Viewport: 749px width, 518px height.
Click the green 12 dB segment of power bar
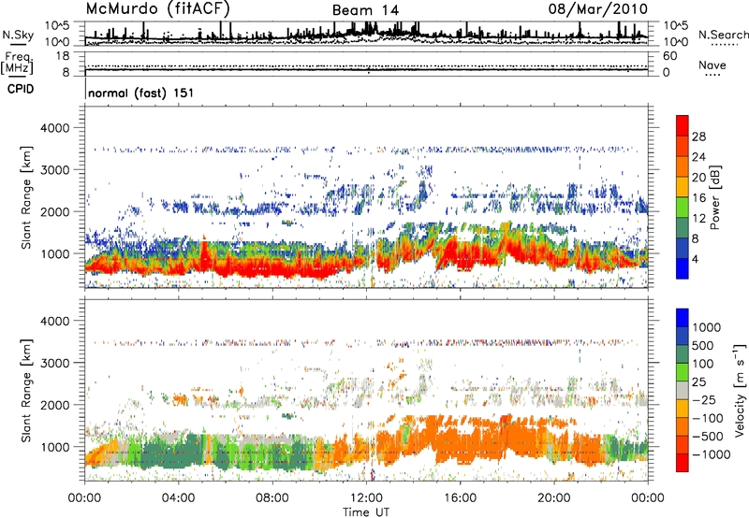tap(683, 208)
